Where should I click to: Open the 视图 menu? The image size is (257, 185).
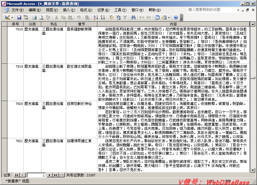coord(52,10)
